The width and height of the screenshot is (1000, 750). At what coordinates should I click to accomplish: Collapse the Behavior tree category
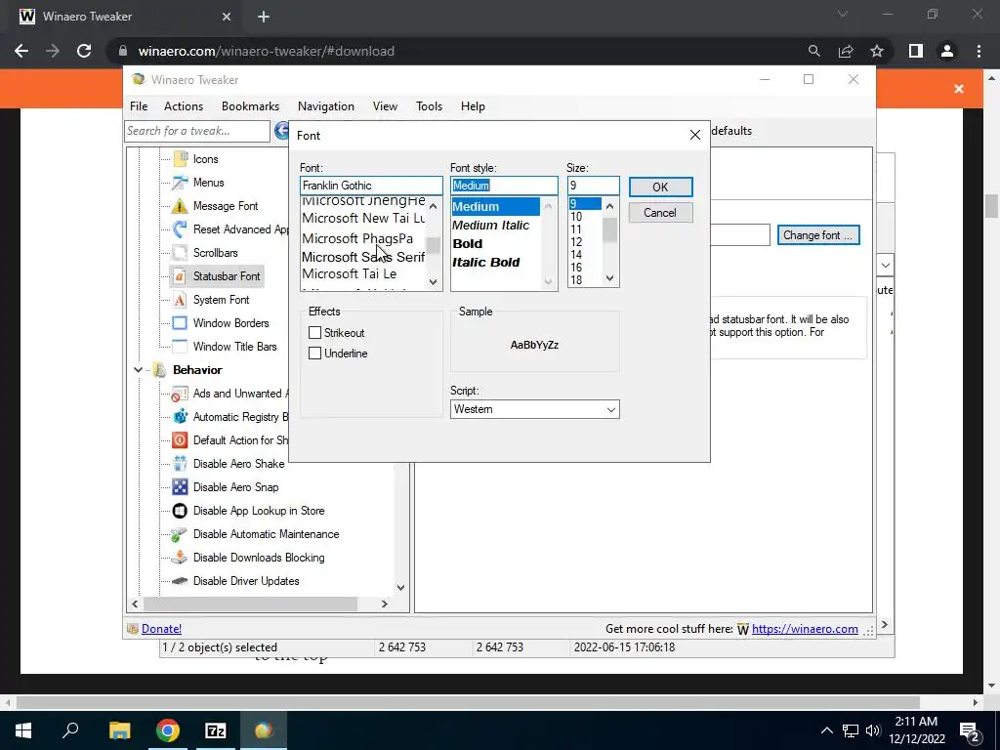138,370
